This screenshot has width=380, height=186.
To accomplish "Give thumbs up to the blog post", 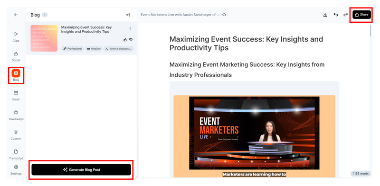I will (125, 40).
